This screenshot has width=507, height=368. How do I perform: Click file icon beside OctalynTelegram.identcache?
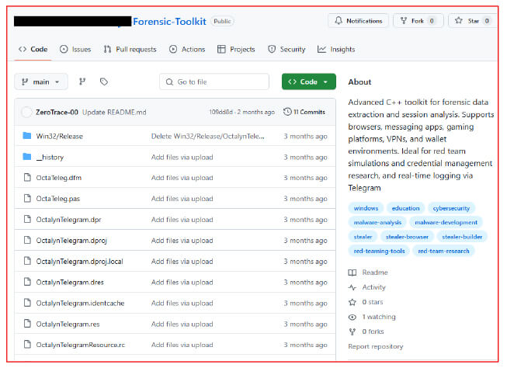click(x=27, y=302)
